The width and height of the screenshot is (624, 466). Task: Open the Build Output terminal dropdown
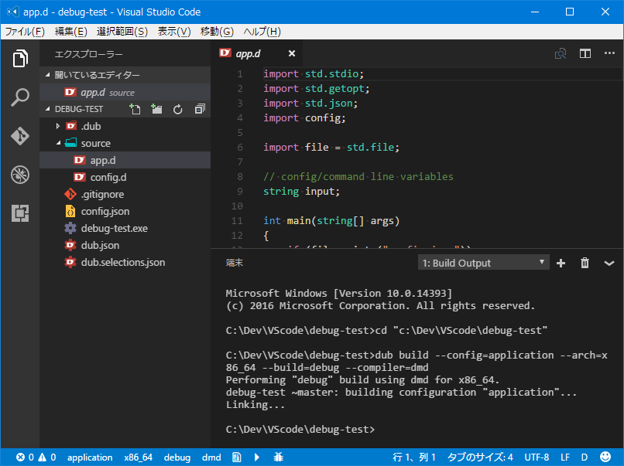point(484,263)
